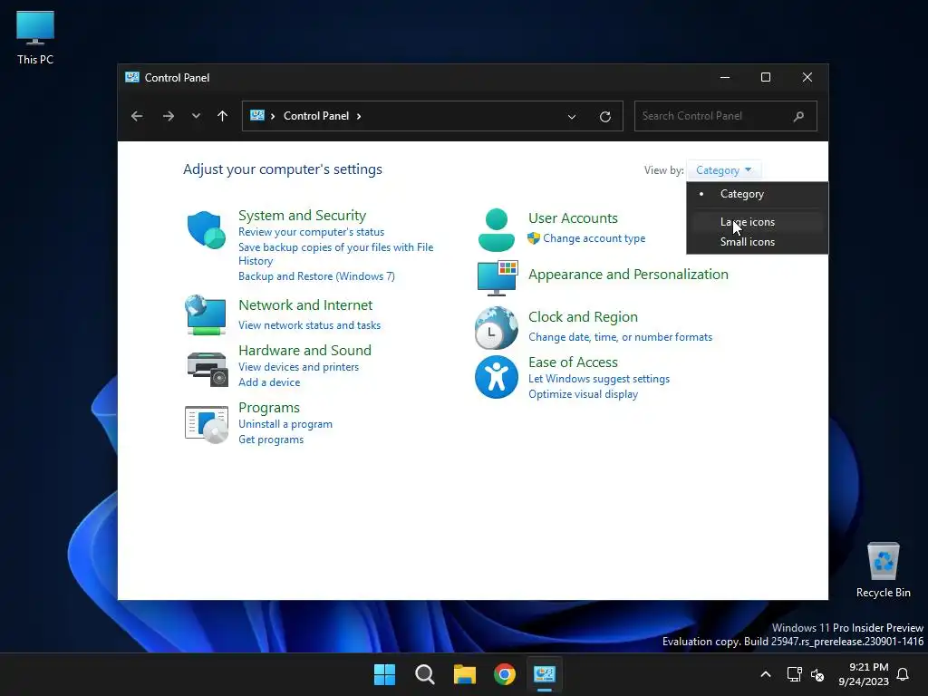Open Programs heading link

(269, 408)
